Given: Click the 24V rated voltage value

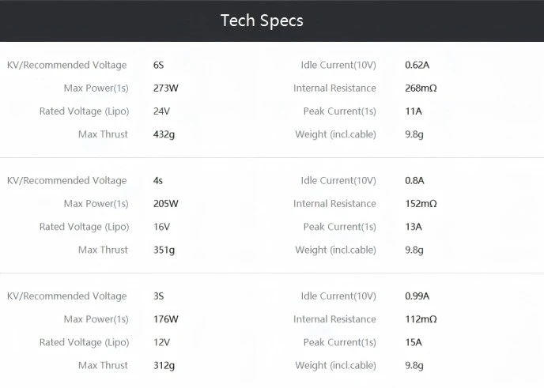Looking at the screenshot, I should (162, 111).
